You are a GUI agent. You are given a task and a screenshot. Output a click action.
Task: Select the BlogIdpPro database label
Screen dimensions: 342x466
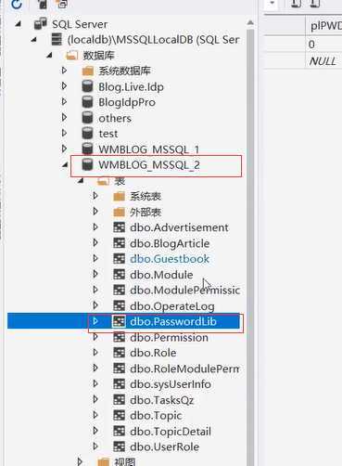pos(127,102)
